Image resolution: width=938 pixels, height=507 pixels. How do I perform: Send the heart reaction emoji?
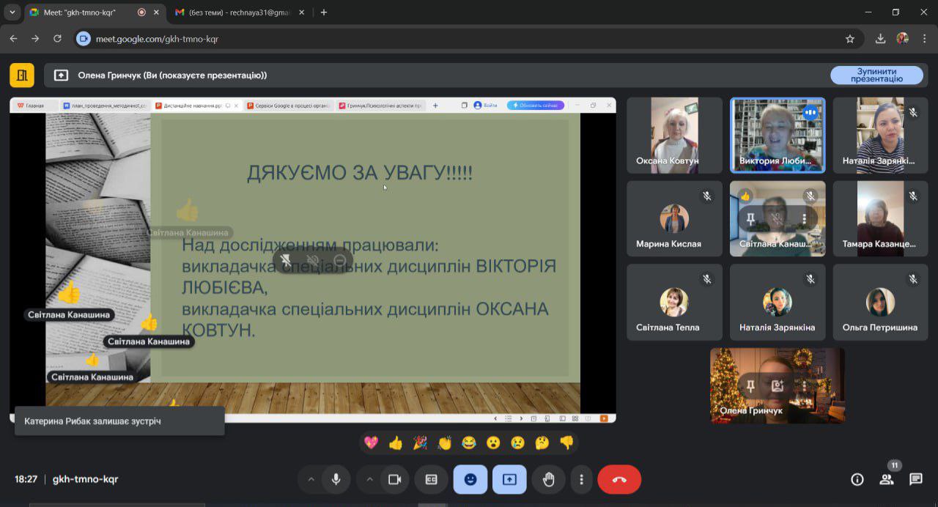372,443
